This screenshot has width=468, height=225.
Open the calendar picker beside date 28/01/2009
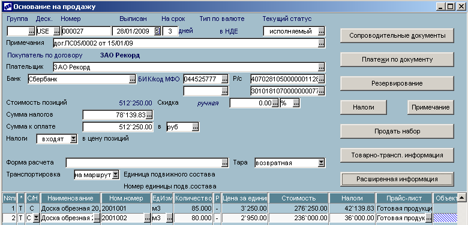(158, 31)
